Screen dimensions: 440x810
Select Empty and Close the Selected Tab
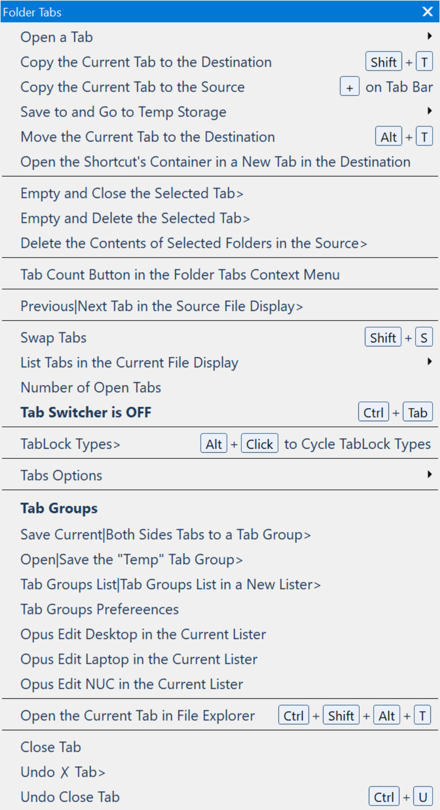[132, 193]
